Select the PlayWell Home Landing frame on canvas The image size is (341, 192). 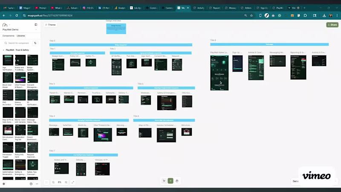tap(220, 73)
